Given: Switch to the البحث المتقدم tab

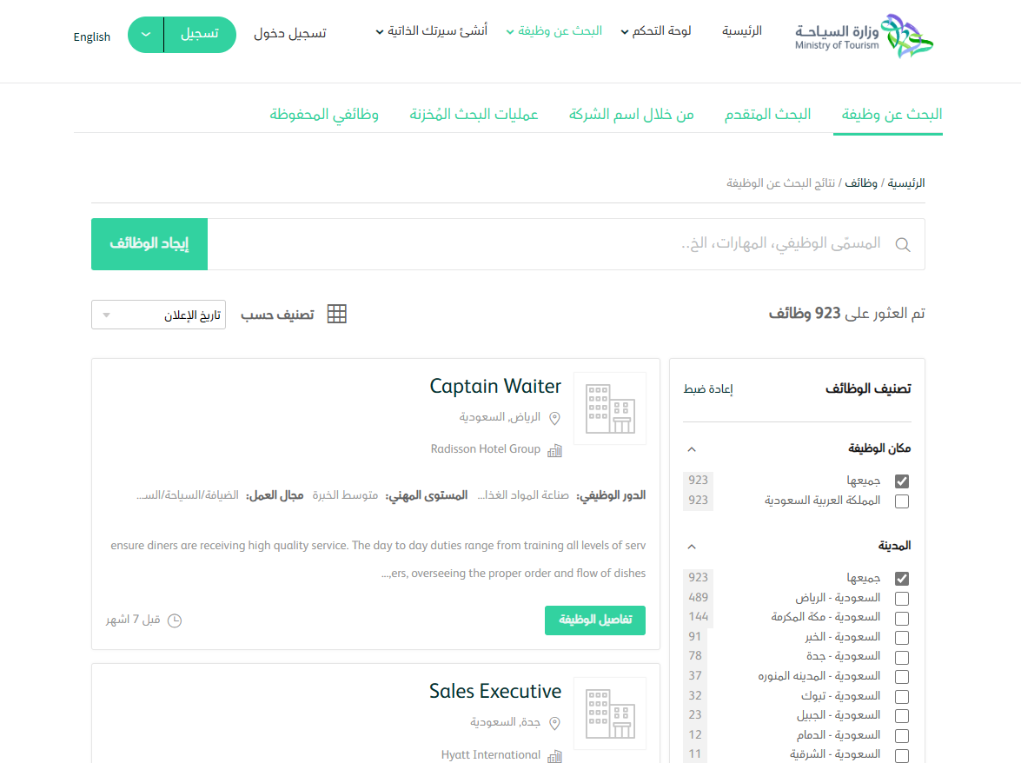Looking at the screenshot, I should [767, 115].
